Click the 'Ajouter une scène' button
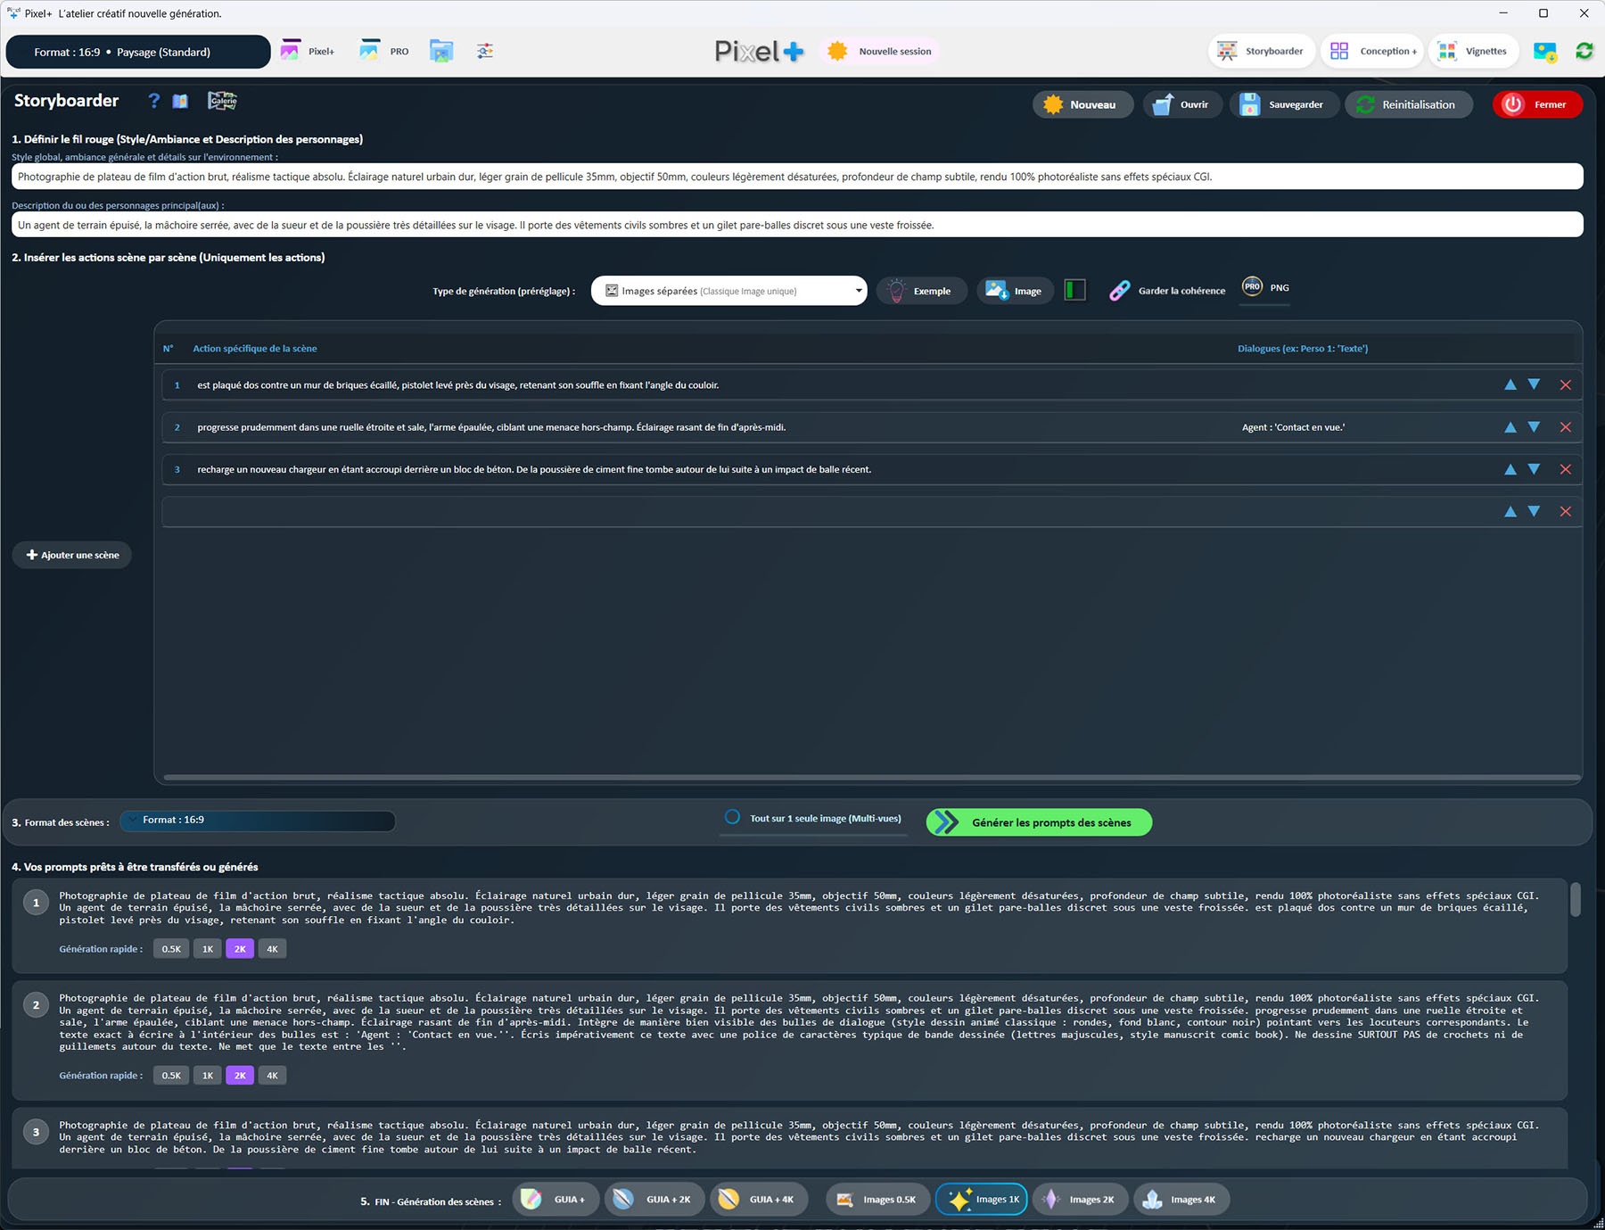 tap(72, 555)
